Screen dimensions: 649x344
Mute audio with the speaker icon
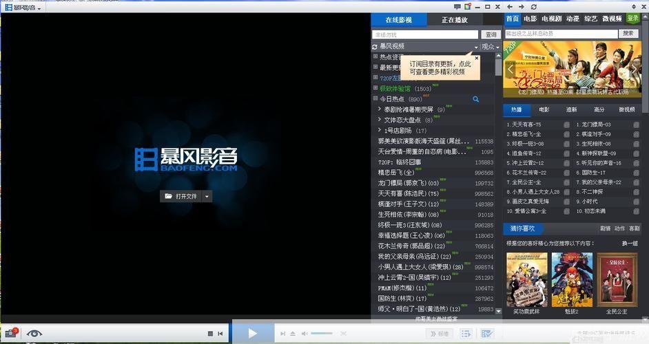[x=305, y=334]
